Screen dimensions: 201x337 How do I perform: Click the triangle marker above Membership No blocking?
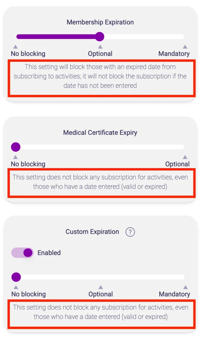point(15,47)
